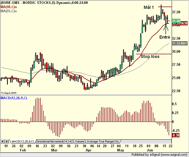The height and width of the screenshot is (157, 189).
Task: Open the Average True Range(14) tab
Action: point(103,142)
